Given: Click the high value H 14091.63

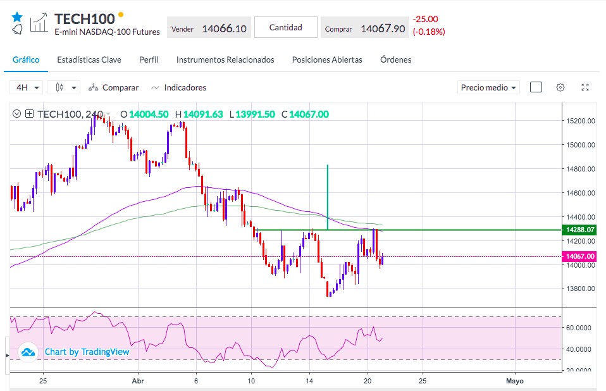Looking at the screenshot, I should [199, 115].
